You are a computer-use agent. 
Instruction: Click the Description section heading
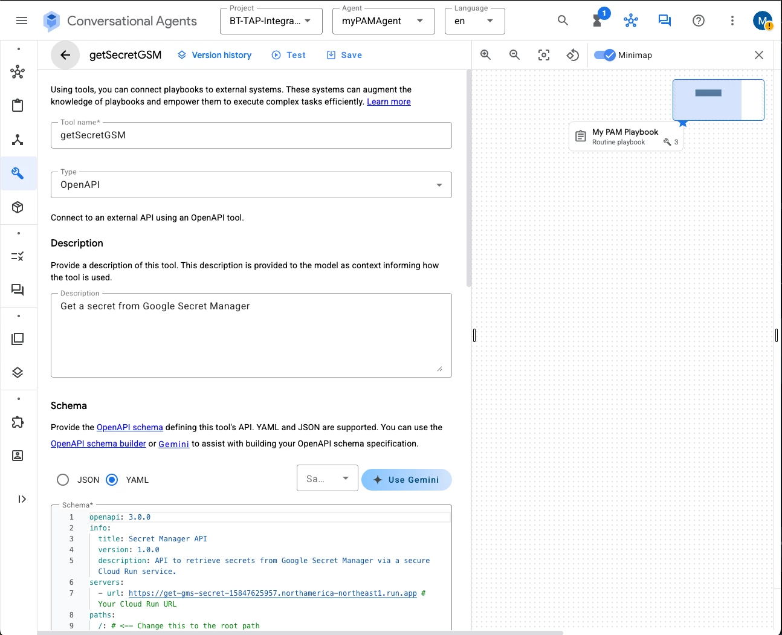[77, 243]
